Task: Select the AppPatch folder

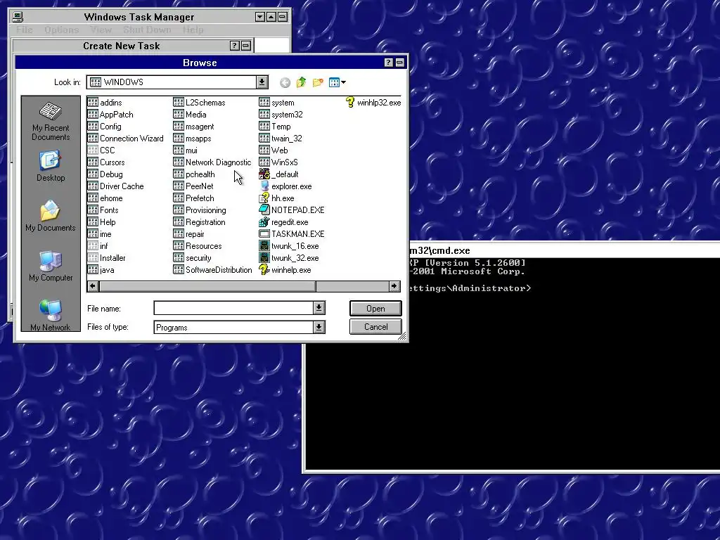Action: coord(110,115)
